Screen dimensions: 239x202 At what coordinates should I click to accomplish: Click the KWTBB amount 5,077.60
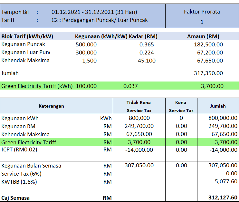coord(226,182)
